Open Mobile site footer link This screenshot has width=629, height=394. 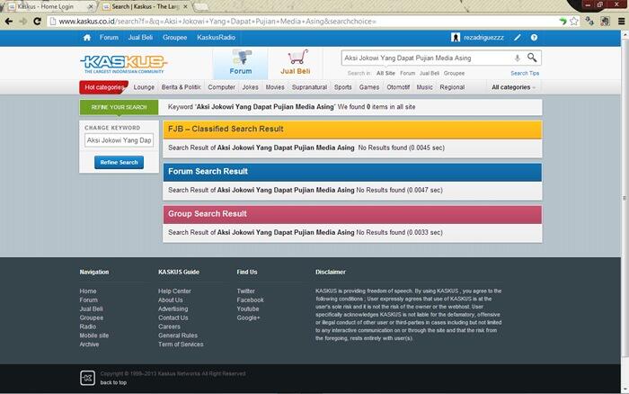93,336
